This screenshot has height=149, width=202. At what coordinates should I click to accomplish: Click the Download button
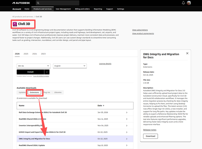(x=150, y=136)
